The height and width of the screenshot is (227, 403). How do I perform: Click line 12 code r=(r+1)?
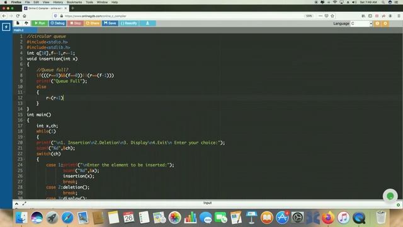[x=55, y=98]
